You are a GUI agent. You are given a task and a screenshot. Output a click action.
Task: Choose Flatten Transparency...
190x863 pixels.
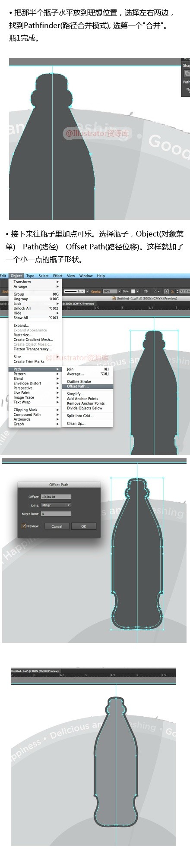click(35, 349)
